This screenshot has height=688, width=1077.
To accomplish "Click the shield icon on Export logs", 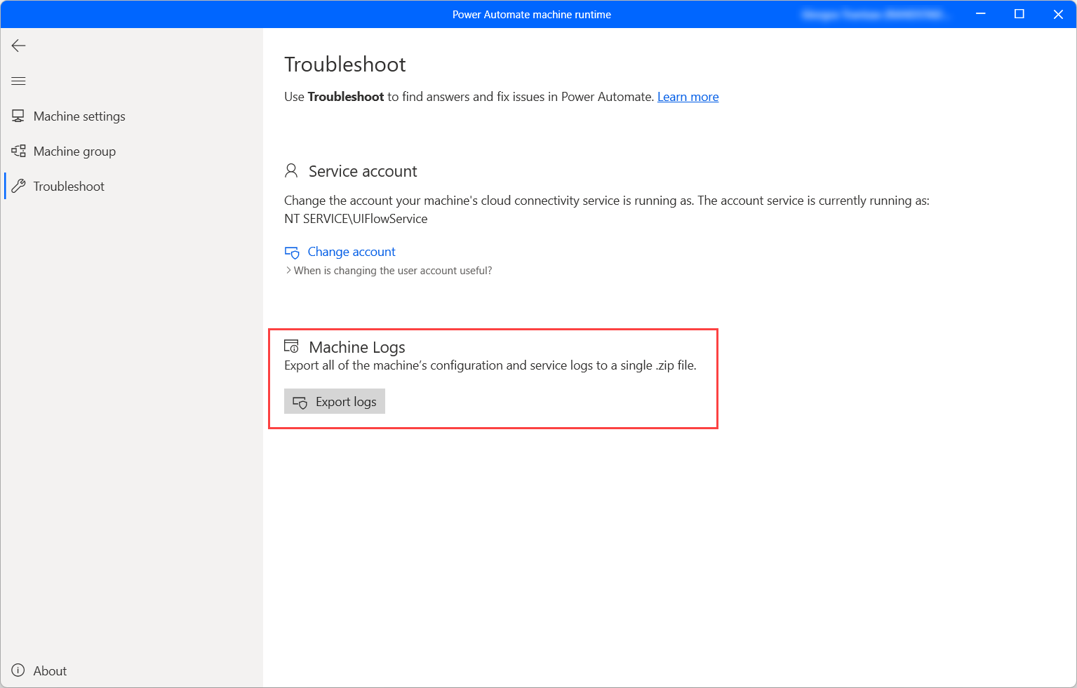I will pos(300,403).
